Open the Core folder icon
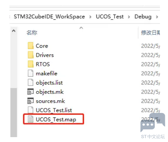168x142 pixels. coord(31,46)
